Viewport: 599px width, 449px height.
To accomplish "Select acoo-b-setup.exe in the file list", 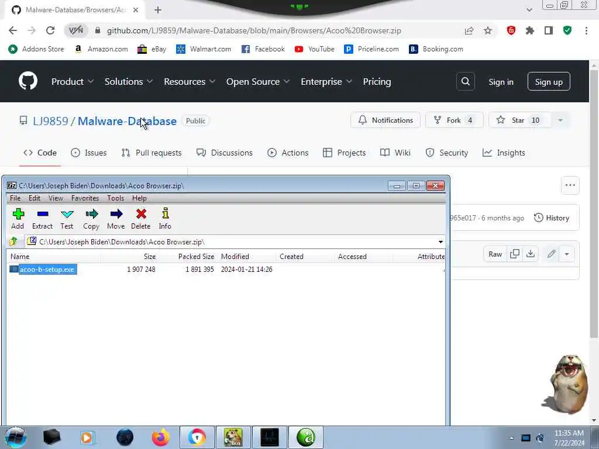I will (x=43, y=269).
